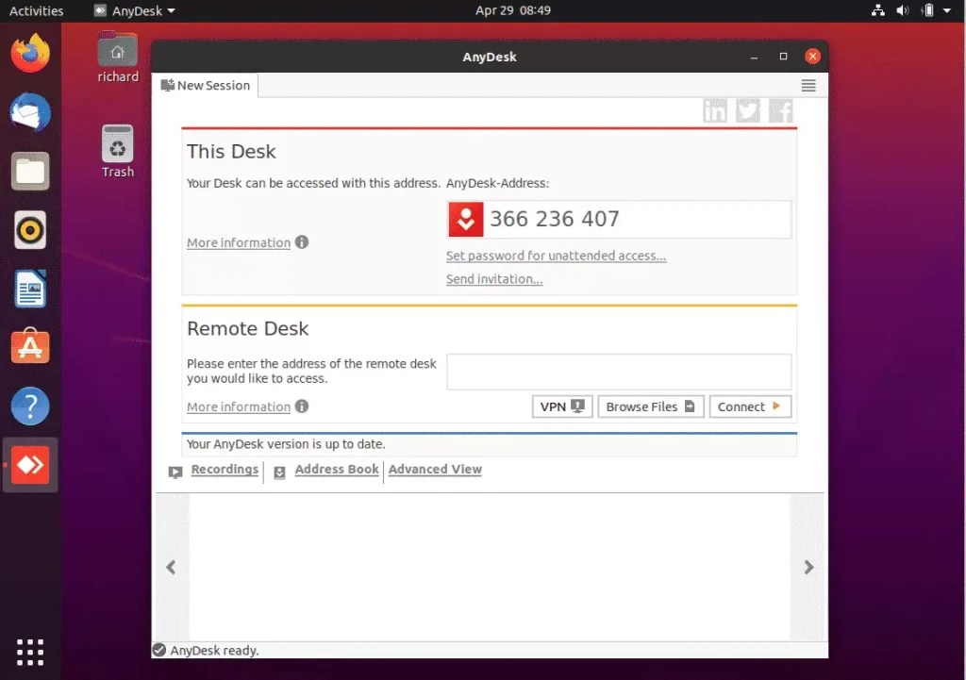Click the New Session tab icon

[167, 85]
